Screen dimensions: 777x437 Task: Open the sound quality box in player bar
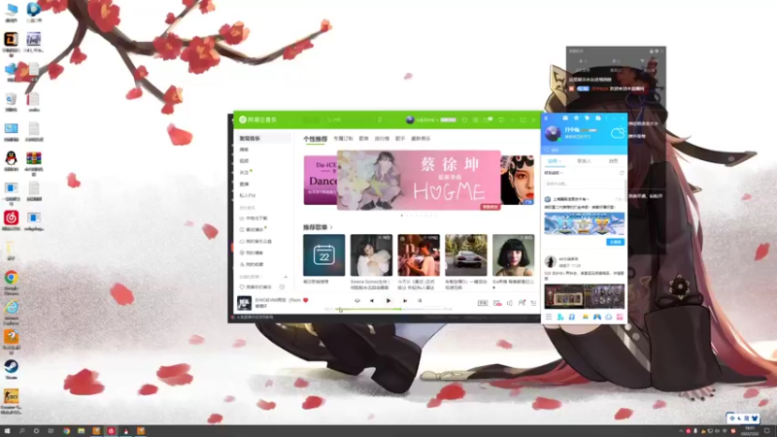(482, 303)
